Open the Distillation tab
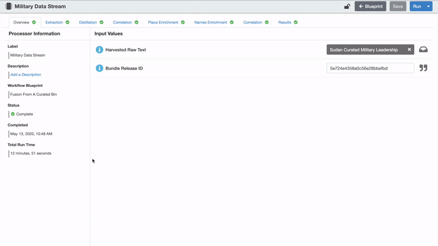The height and width of the screenshot is (246, 438). click(91, 22)
